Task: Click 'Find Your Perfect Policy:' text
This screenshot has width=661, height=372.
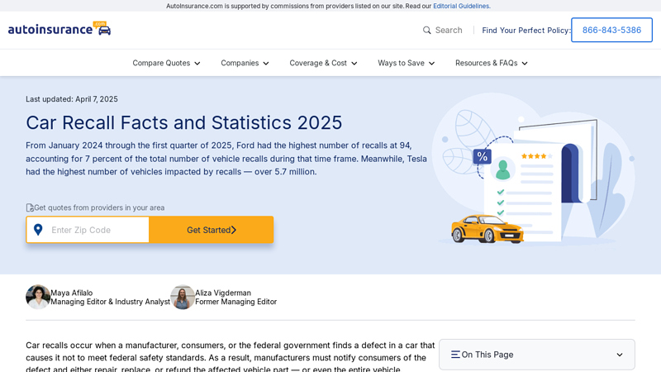Action: 526,31
